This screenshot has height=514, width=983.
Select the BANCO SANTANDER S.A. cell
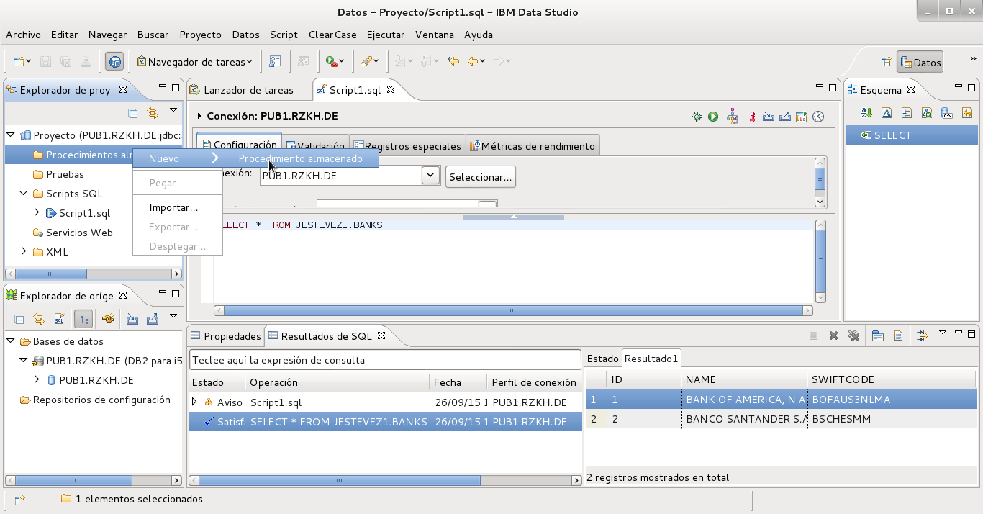point(744,419)
